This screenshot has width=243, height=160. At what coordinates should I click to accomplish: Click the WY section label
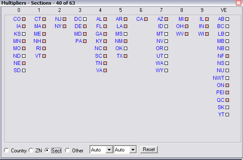[159, 70]
